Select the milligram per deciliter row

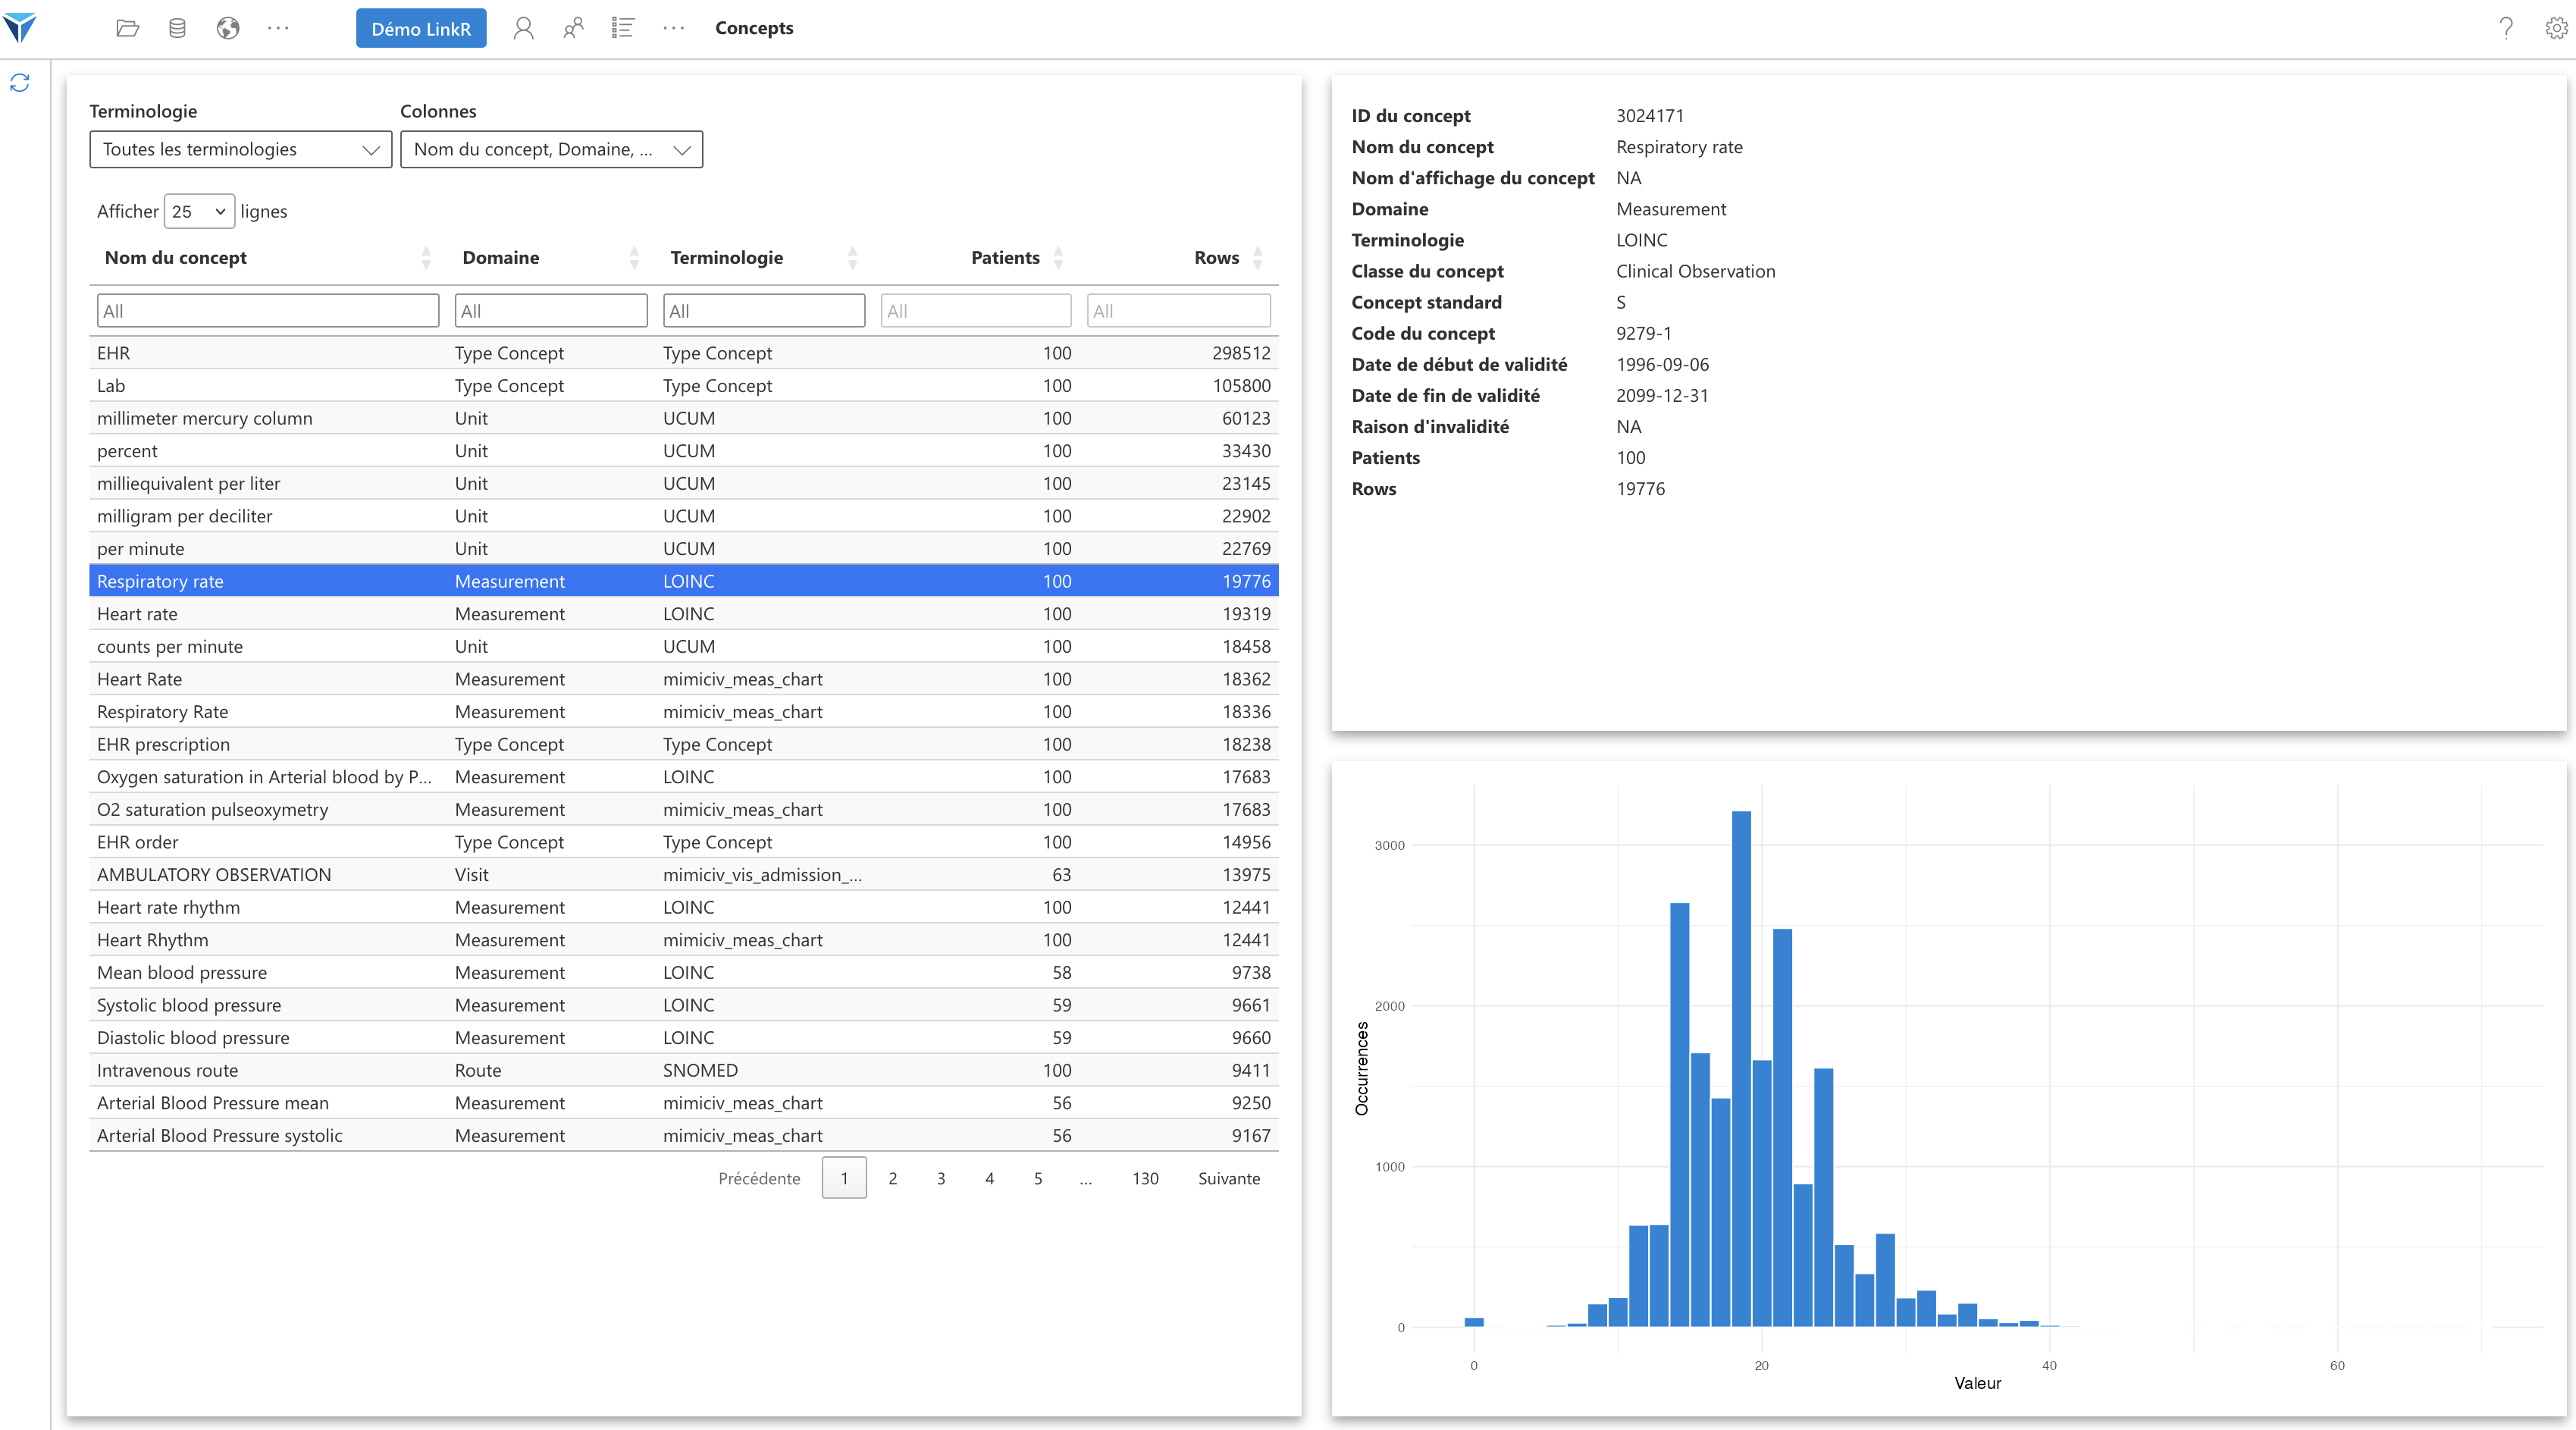pos(684,516)
